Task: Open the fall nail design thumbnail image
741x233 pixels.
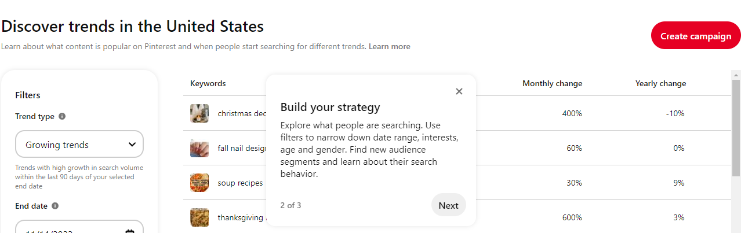Action: (x=199, y=148)
